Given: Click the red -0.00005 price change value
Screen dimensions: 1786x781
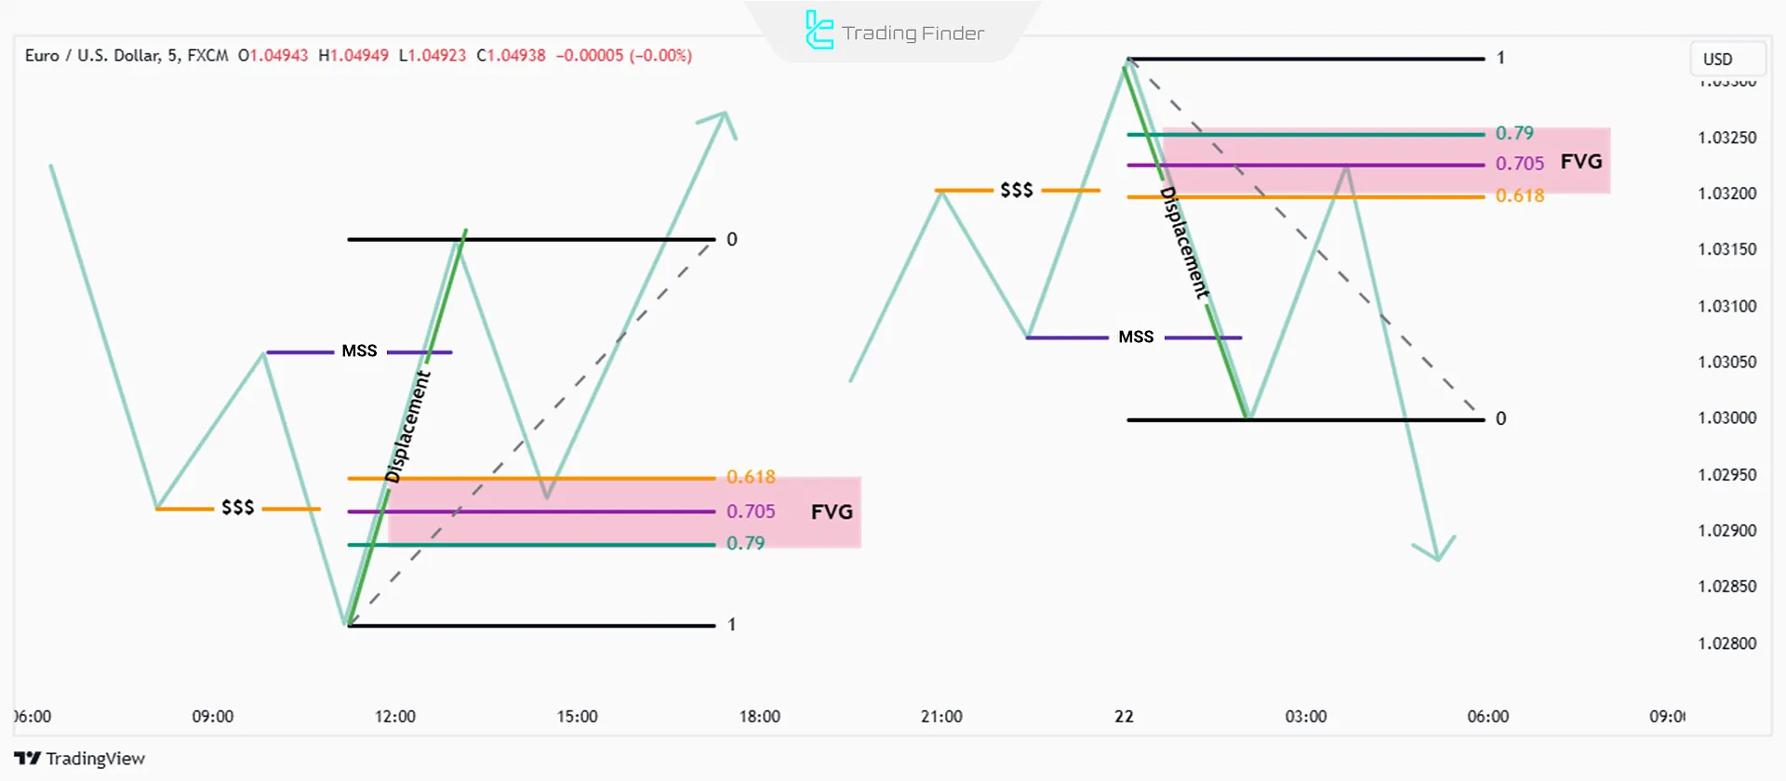Looking at the screenshot, I should pos(590,56).
